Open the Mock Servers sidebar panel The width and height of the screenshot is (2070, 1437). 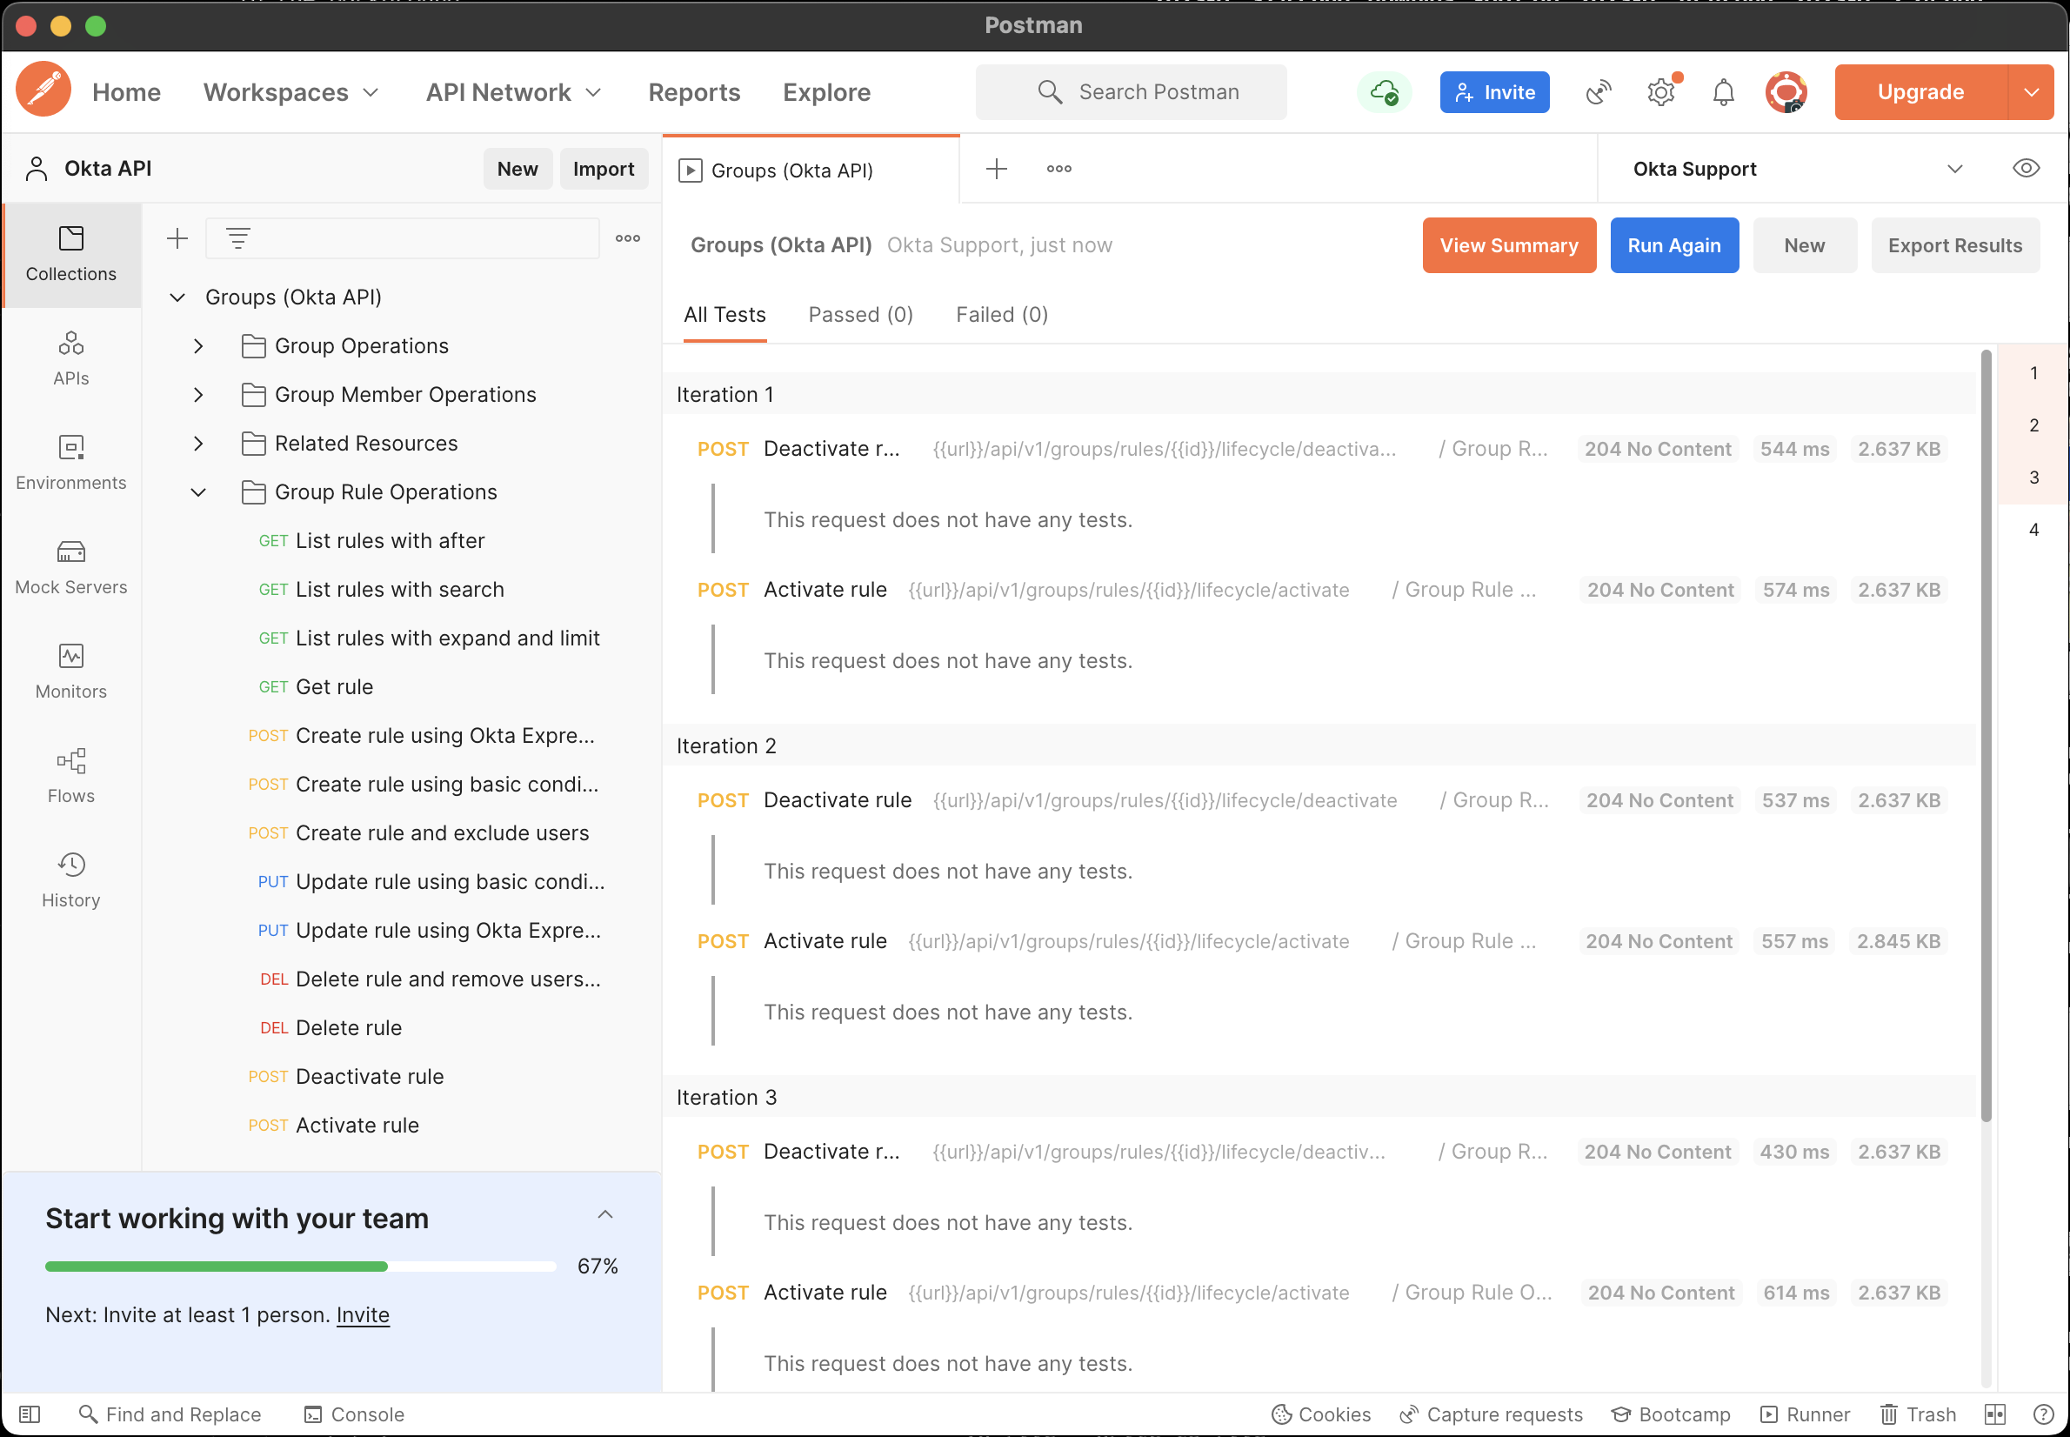pos(71,568)
